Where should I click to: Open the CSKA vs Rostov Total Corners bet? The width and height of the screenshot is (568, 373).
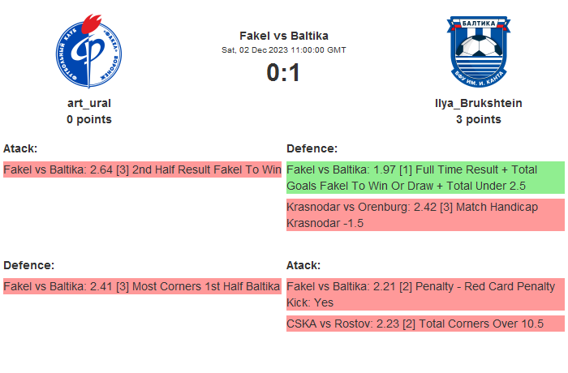click(424, 324)
